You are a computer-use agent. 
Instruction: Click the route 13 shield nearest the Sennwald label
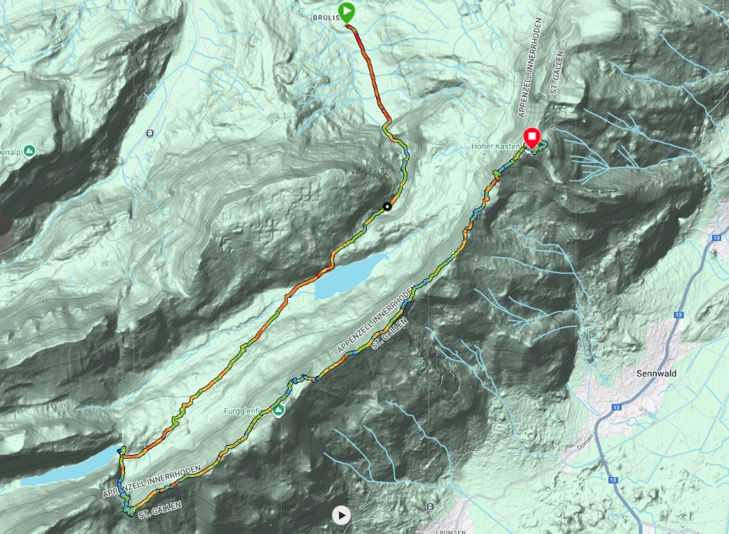coord(616,407)
